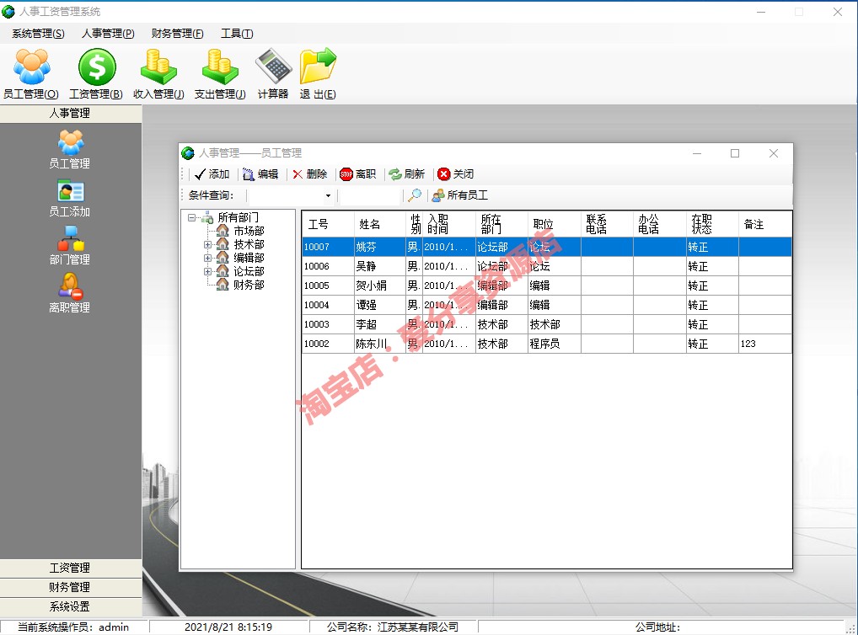Open 离职管理 in left sidebar

(x=70, y=294)
